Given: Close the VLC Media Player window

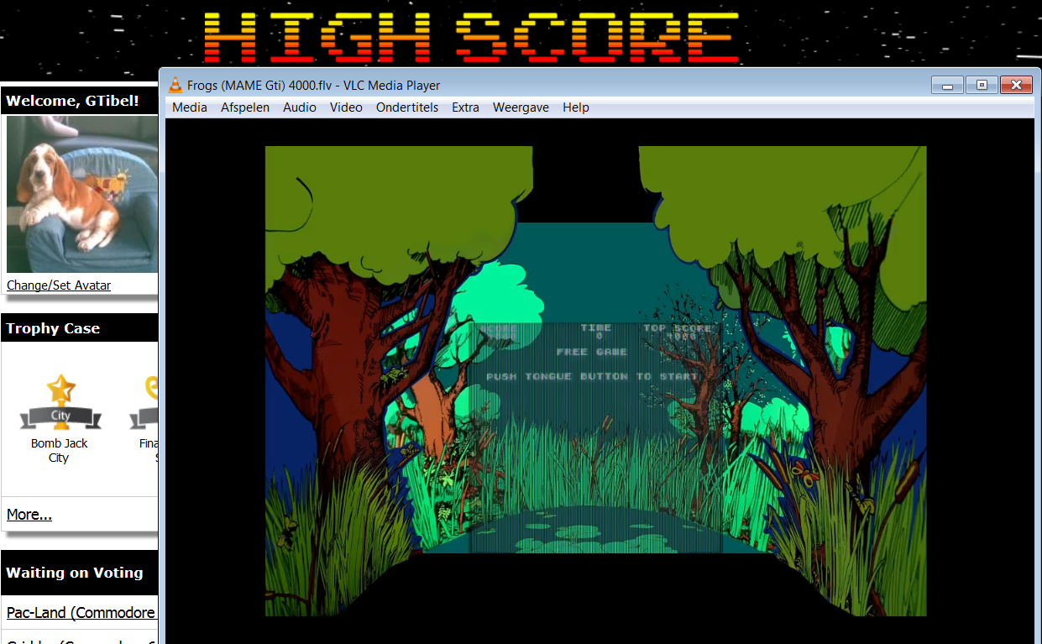Looking at the screenshot, I should (1016, 85).
